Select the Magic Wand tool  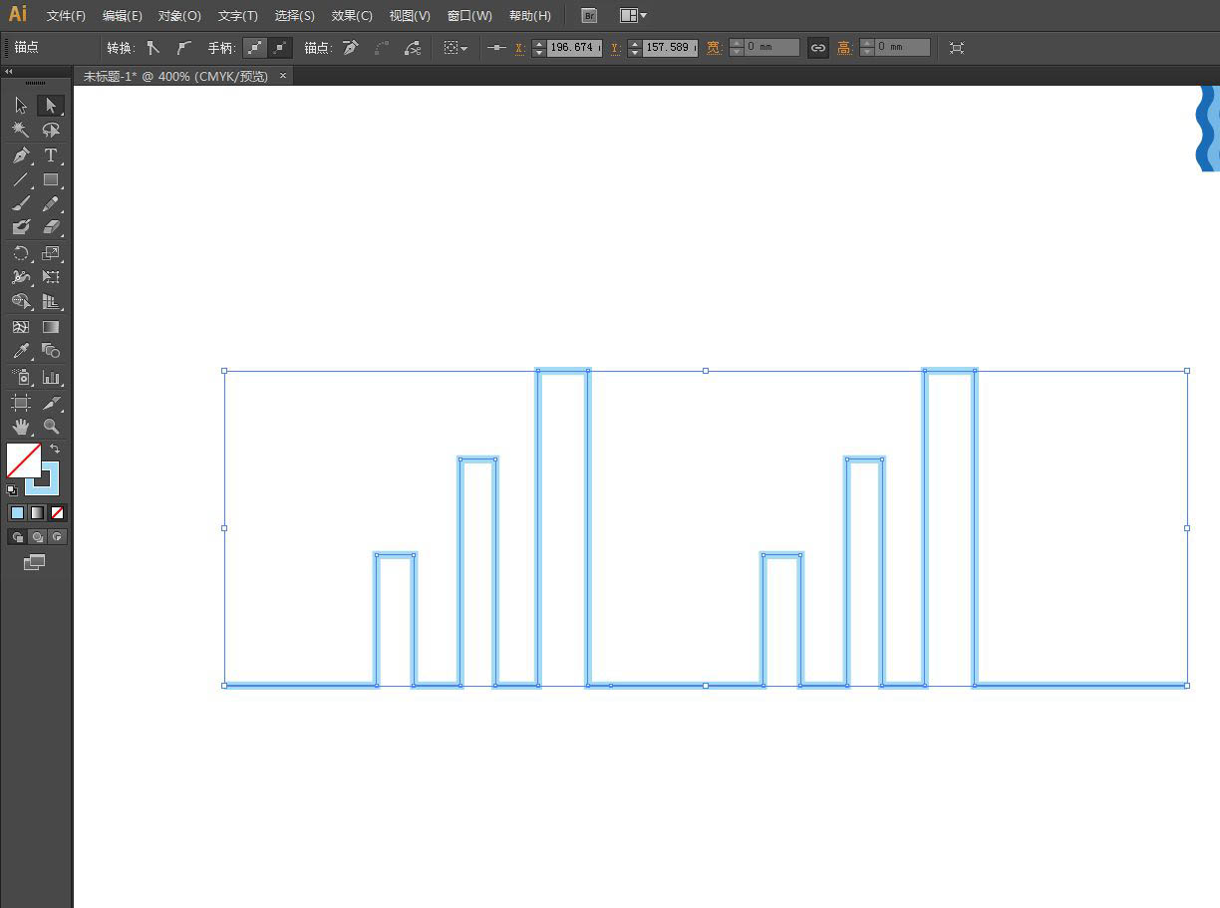coord(21,130)
